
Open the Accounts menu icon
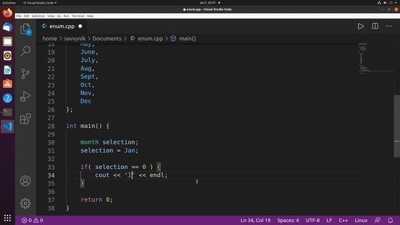click(x=26, y=181)
